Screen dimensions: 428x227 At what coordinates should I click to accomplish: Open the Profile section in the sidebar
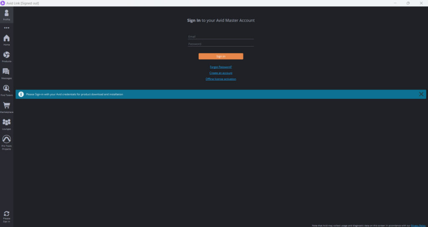7,15
